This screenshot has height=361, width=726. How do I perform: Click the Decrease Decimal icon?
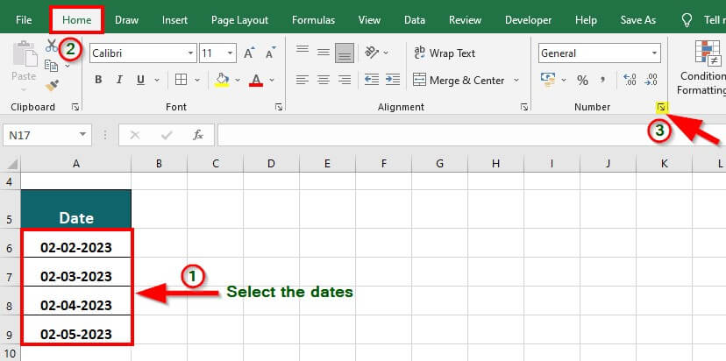(651, 80)
